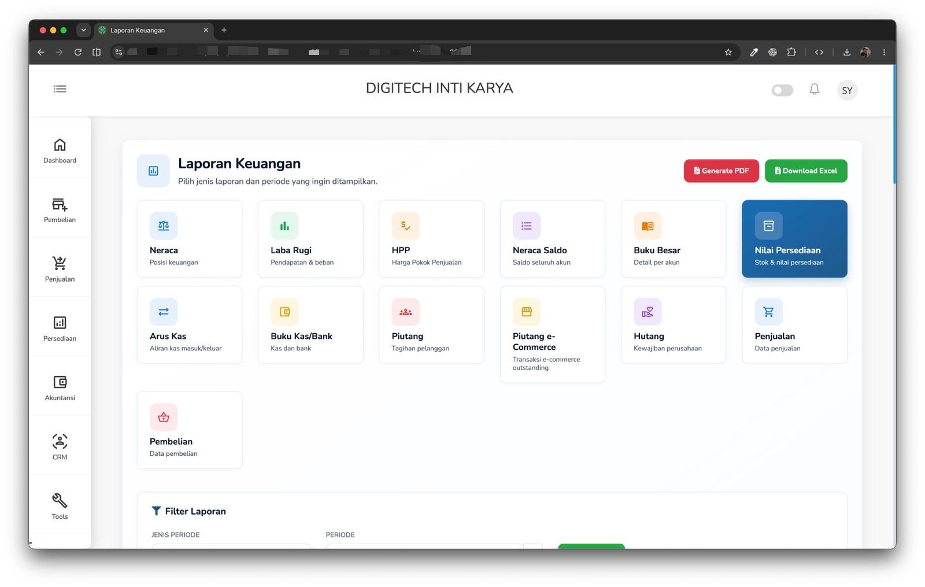This screenshot has height=587, width=925.
Task: Close the Laporan Keuangan tab
Action: [206, 30]
